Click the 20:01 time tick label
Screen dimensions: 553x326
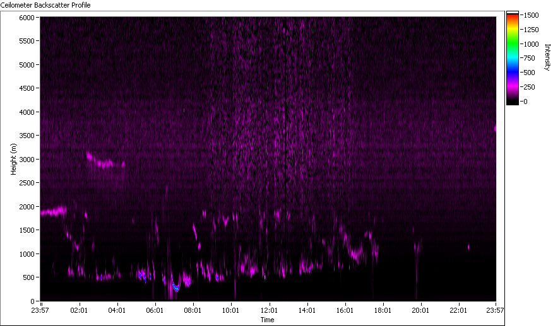point(420,310)
